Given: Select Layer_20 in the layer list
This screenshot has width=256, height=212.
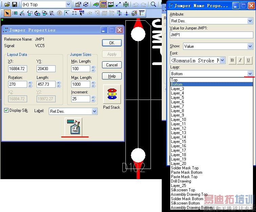Looking at the screenshot, I should tap(212, 164).
